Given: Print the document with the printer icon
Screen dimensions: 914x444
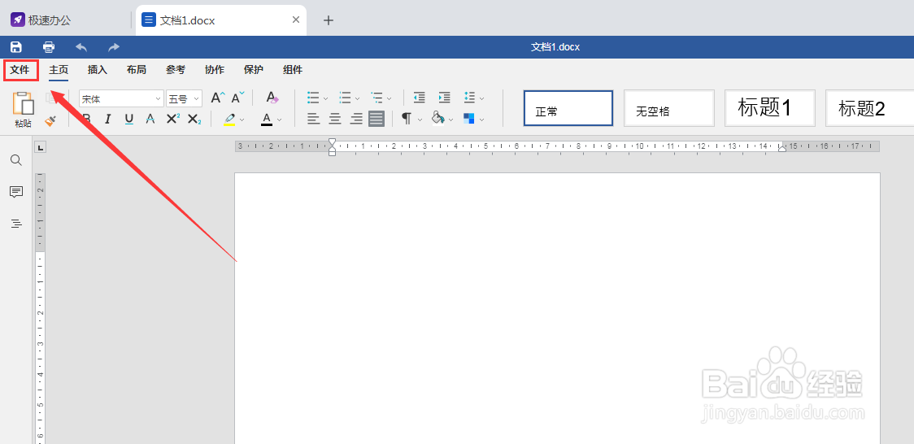Looking at the screenshot, I should click(x=49, y=47).
